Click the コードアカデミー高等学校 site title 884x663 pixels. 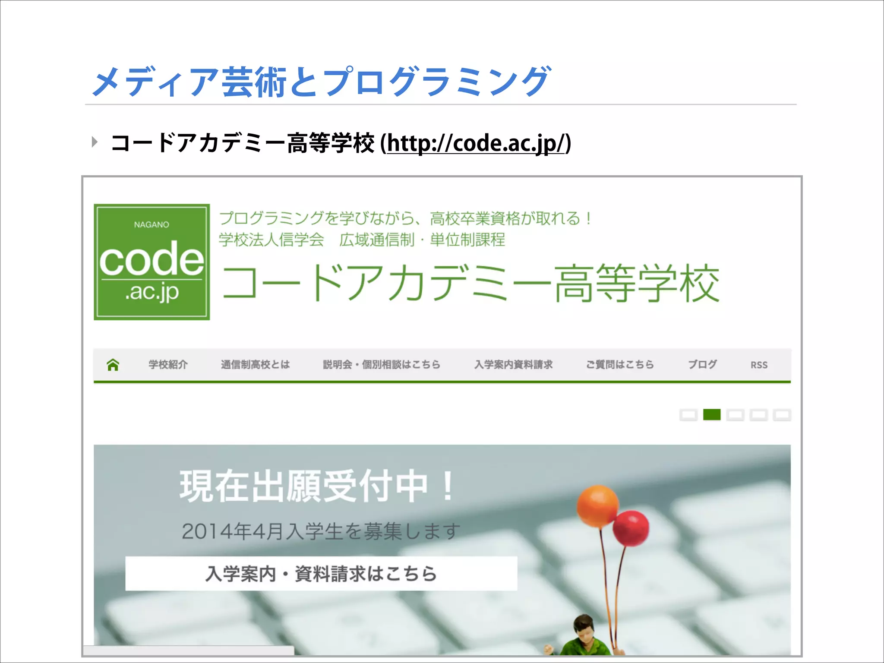470,283
